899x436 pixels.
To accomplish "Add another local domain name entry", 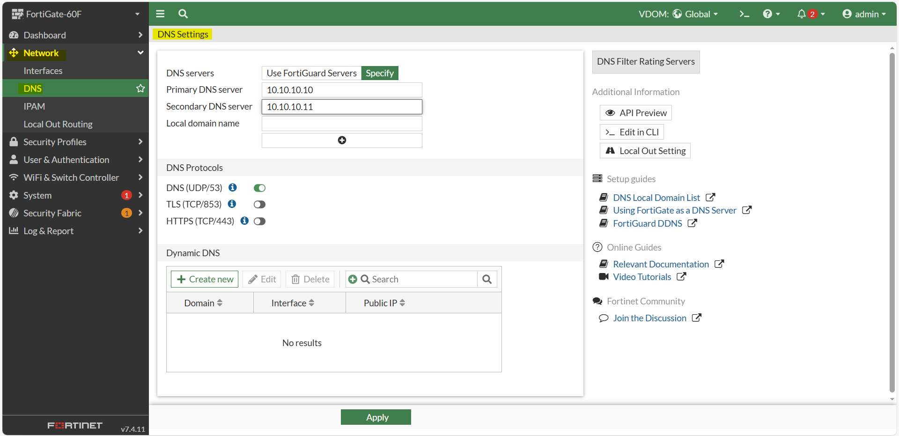I will [342, 140].
